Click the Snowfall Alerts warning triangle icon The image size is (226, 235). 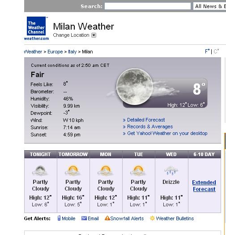(x=107, y=218)
